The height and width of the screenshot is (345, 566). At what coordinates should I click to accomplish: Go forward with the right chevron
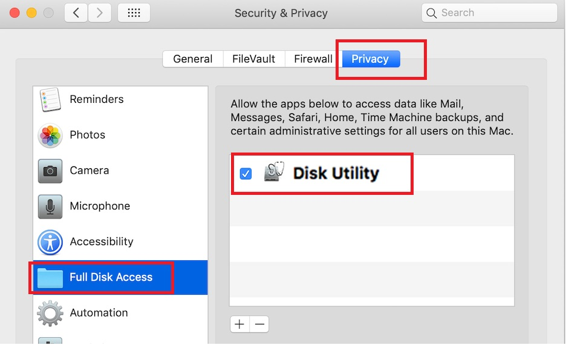[x=100, y=13]
